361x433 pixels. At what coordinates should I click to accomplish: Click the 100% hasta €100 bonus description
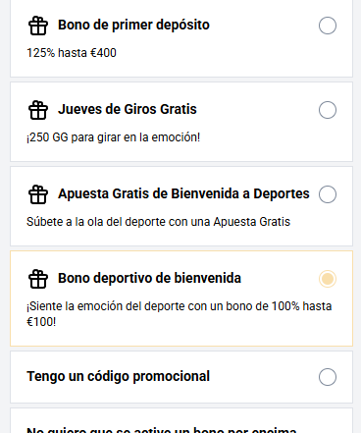tap(180, 314)
